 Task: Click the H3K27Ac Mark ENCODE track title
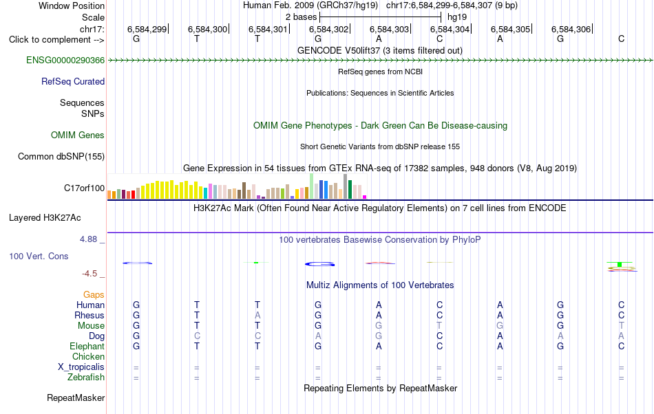[380, 208]
